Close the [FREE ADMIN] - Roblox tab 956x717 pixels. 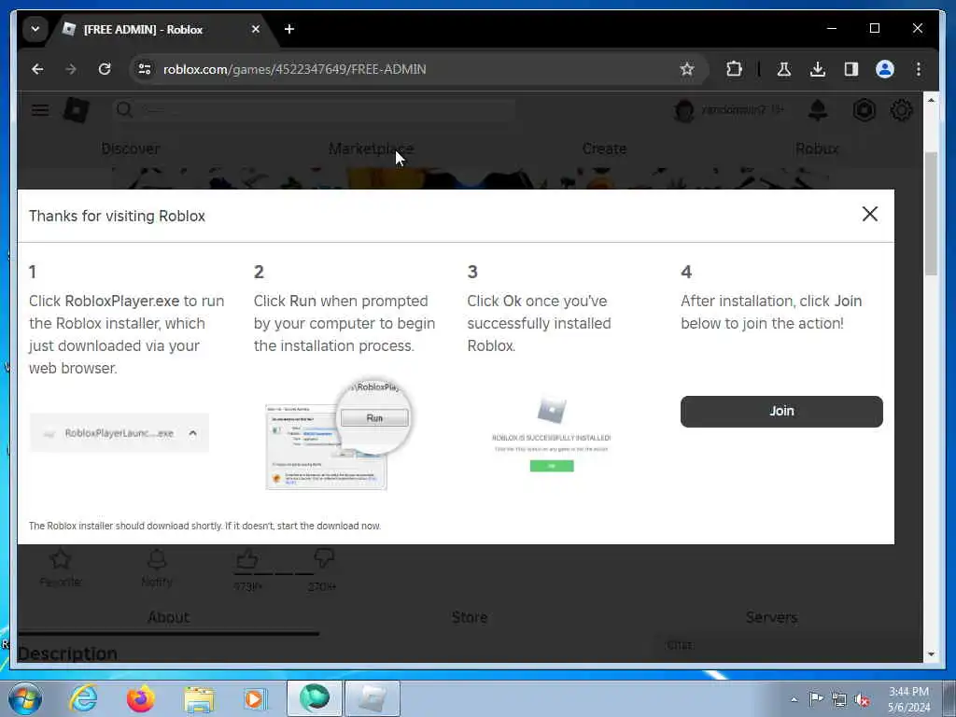point(256,29)
